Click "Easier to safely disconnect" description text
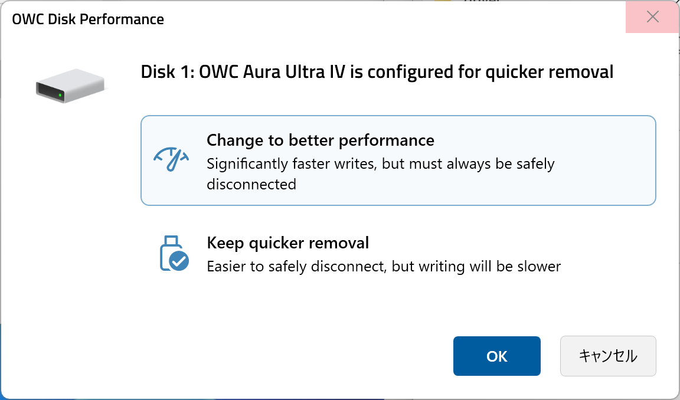This screenshot has height=400, width=680. (297, 267)
